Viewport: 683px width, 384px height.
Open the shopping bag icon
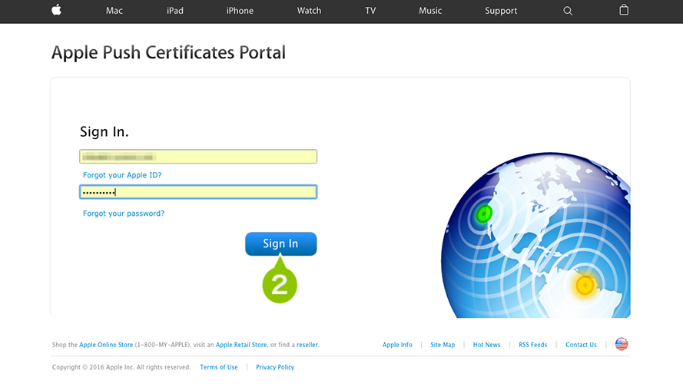(624, 10)
